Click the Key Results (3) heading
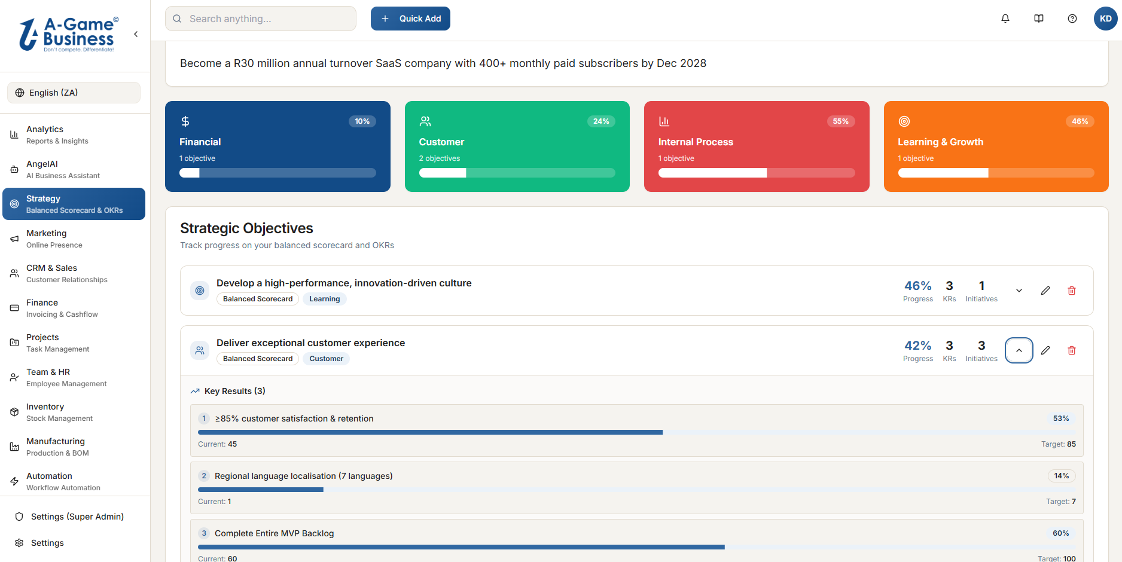The width and height of the screenshot is (1122, 562). tap(234, 391)
